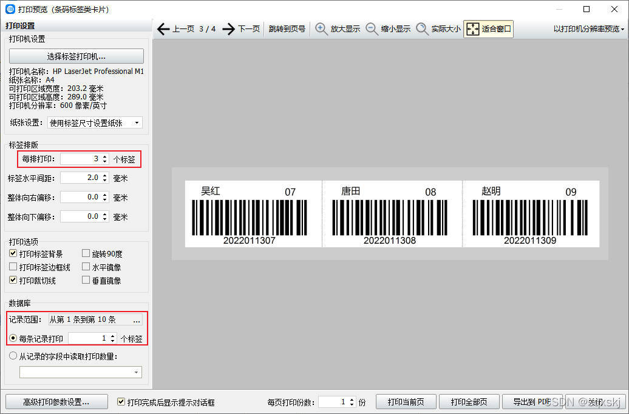
Task: Click the page indicator 3 / 4
Action: pyautogui.click(x=208, y=29)
